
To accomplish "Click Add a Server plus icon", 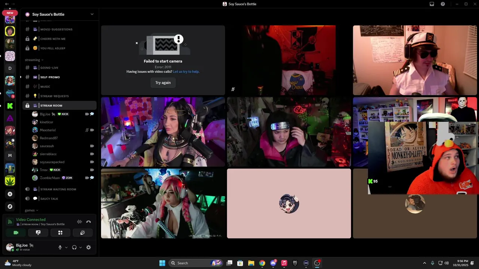I will (10, 194).
